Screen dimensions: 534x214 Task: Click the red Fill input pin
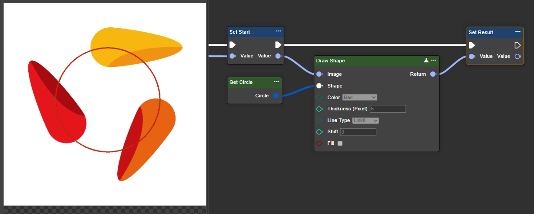(x=319, y=144)
